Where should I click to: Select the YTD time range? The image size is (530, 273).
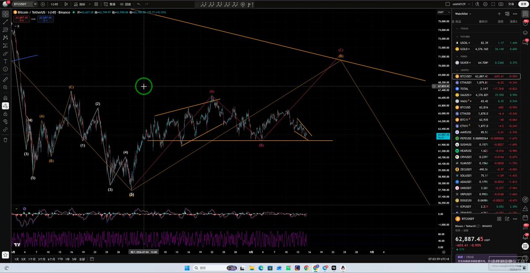point(60,259)
